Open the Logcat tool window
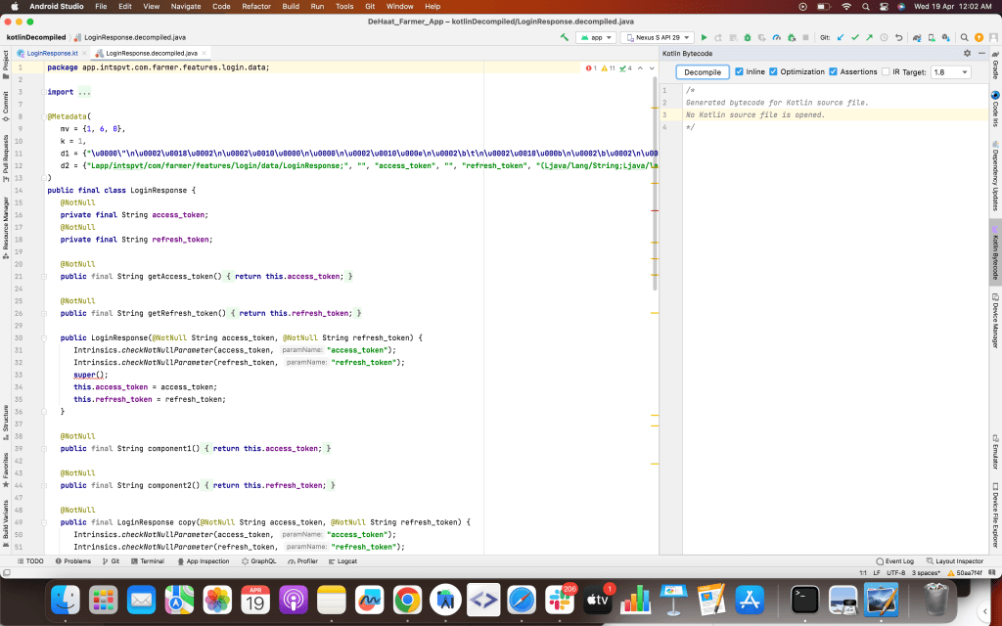Viewport: 1002px width, 626px height. (x=343, y=561)
